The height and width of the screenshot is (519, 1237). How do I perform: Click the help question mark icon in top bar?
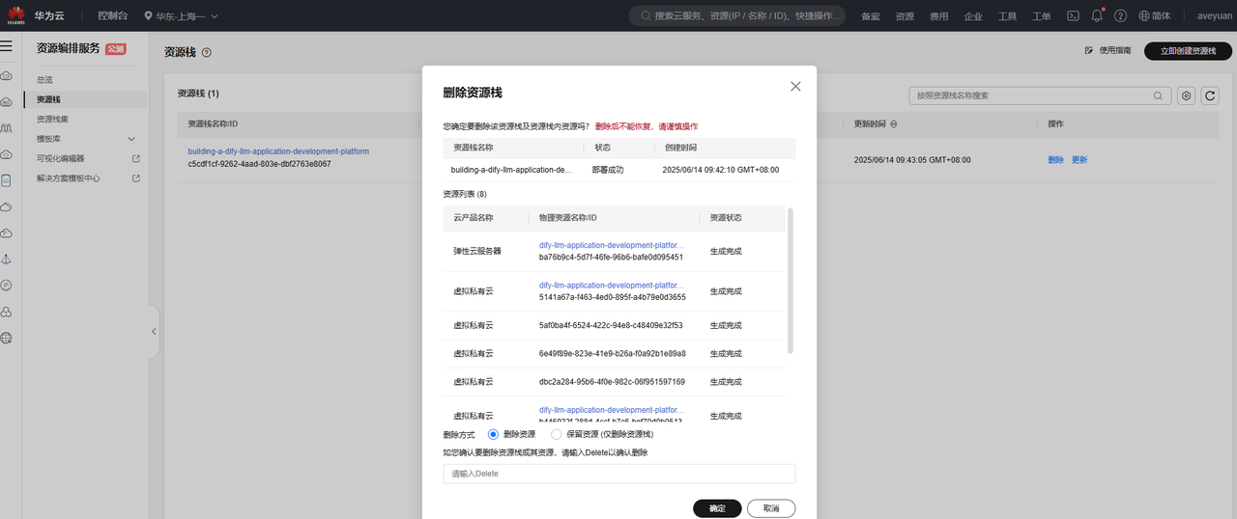coord(1120,16)
